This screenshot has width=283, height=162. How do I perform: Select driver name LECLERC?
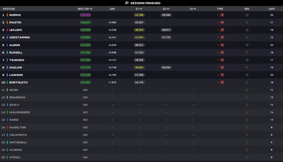16,30
